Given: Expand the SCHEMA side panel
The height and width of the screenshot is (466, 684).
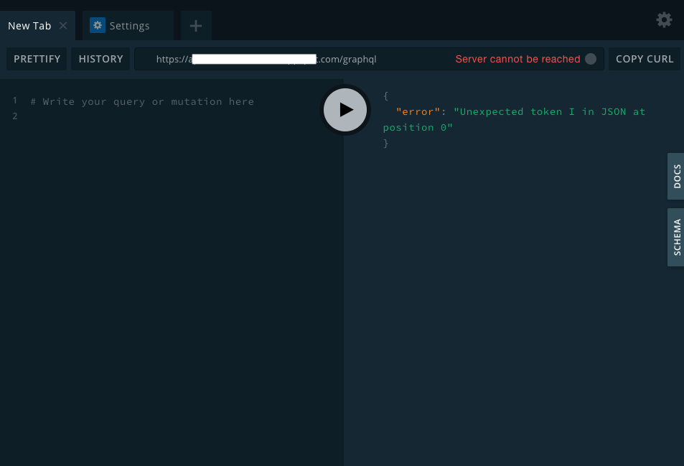Looking at the screenshot, I should pyautogui.click(x=676, y=237).
